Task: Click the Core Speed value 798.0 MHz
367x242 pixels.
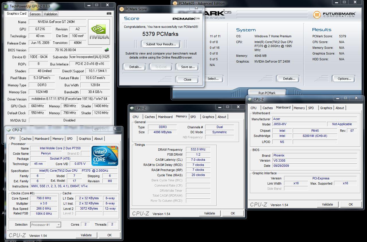Action: pos(44,198)
